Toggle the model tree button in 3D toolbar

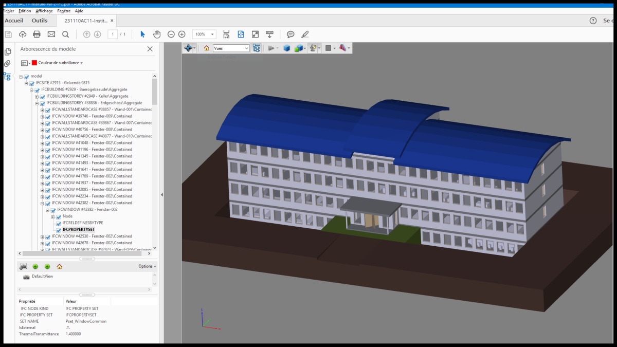click(x=256, y=48)
